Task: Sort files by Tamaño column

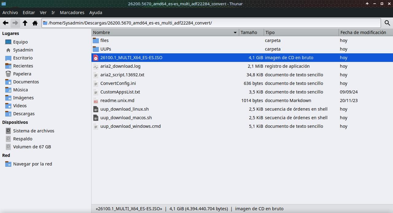Action: pyautogui.click(x=249, y=32)
